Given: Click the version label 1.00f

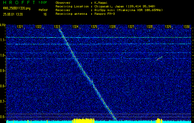Looking at the screenshot, I should tap(43, 2).
